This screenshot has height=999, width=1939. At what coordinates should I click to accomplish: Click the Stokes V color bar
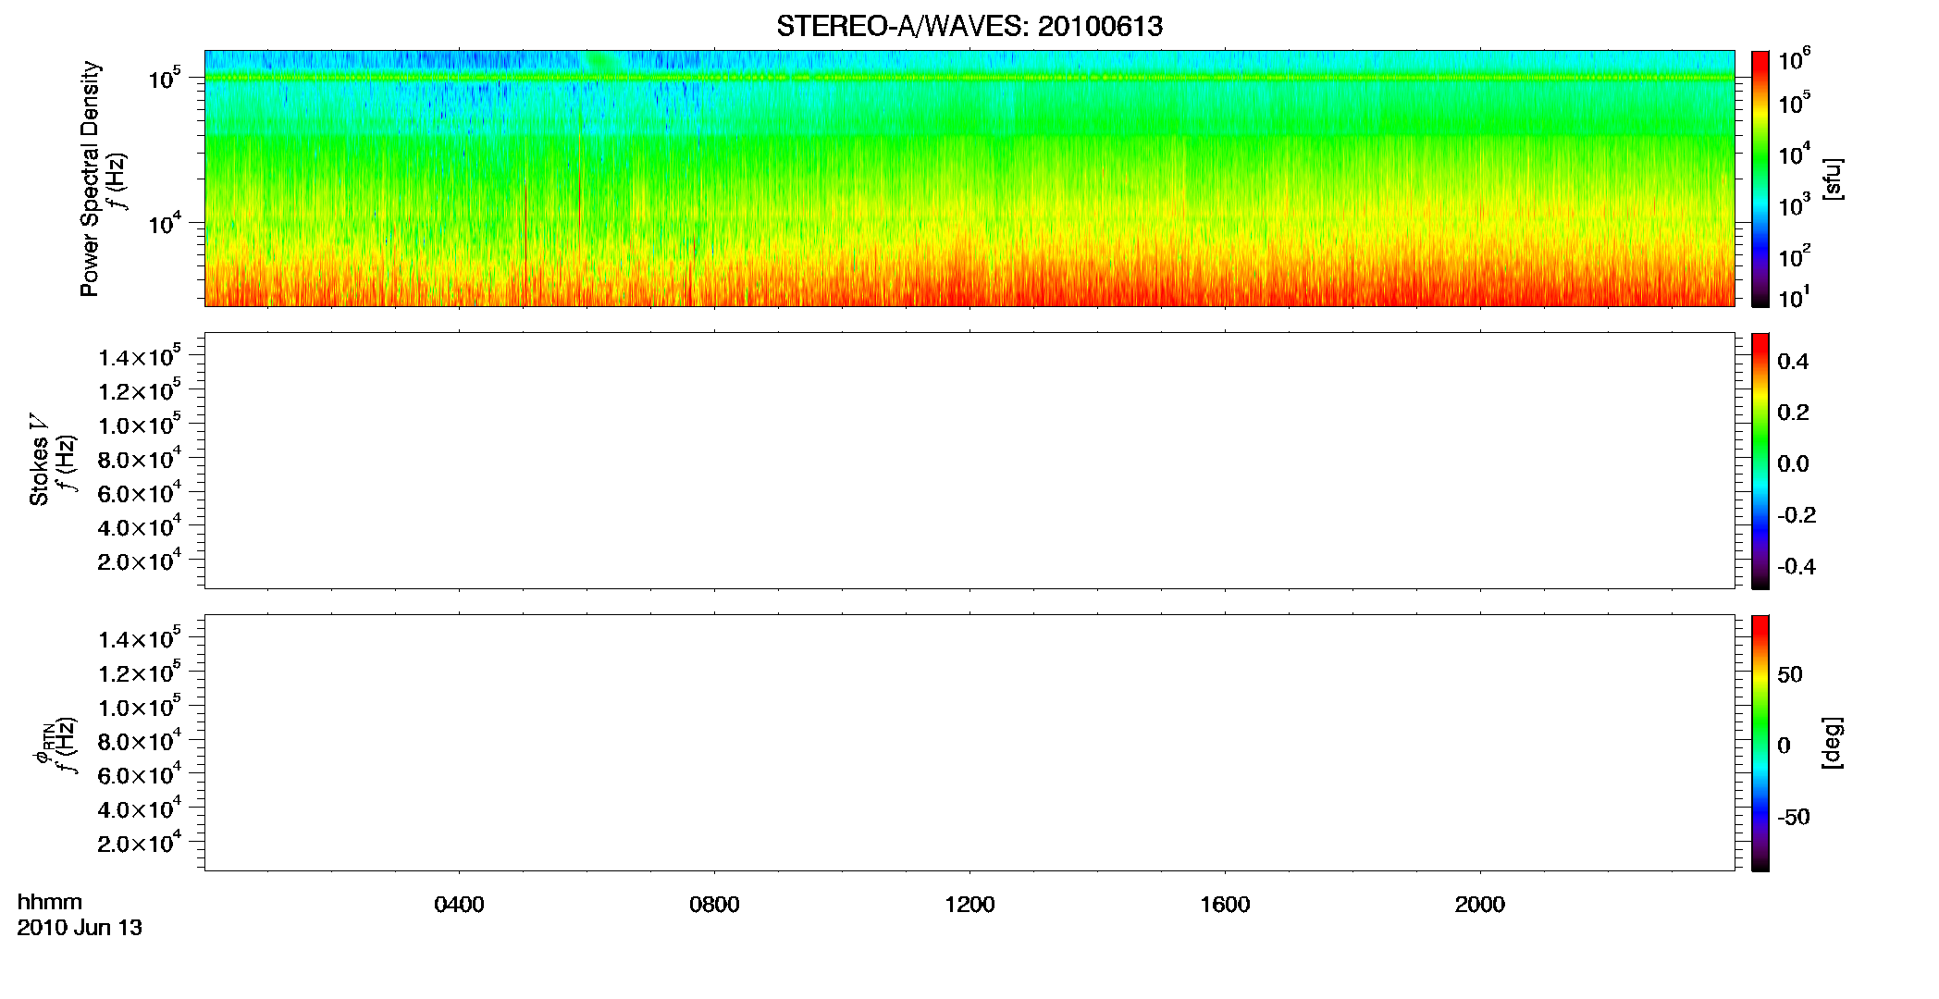[x=1760, y=461]
